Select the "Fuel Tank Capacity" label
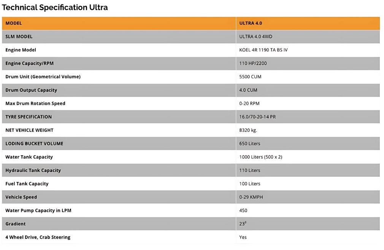 tap(27, 184)
